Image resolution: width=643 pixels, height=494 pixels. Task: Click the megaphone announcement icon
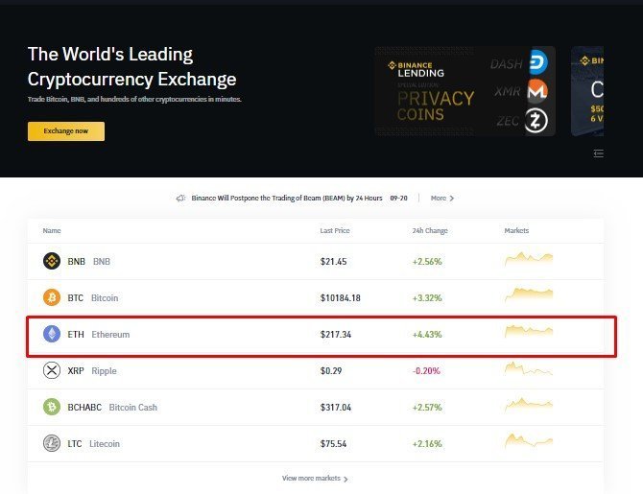tap(180, 198)
